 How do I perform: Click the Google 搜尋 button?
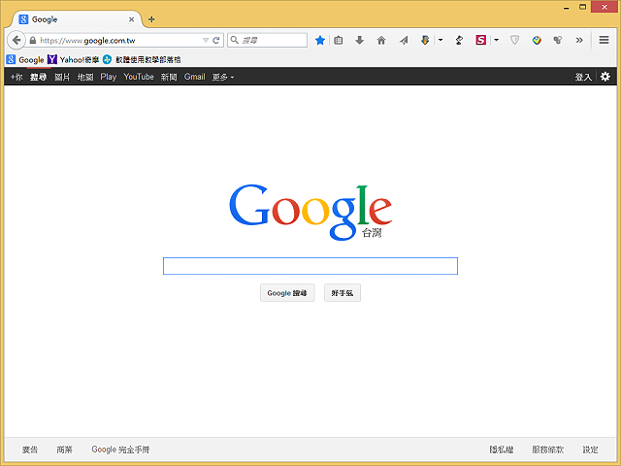287,293
